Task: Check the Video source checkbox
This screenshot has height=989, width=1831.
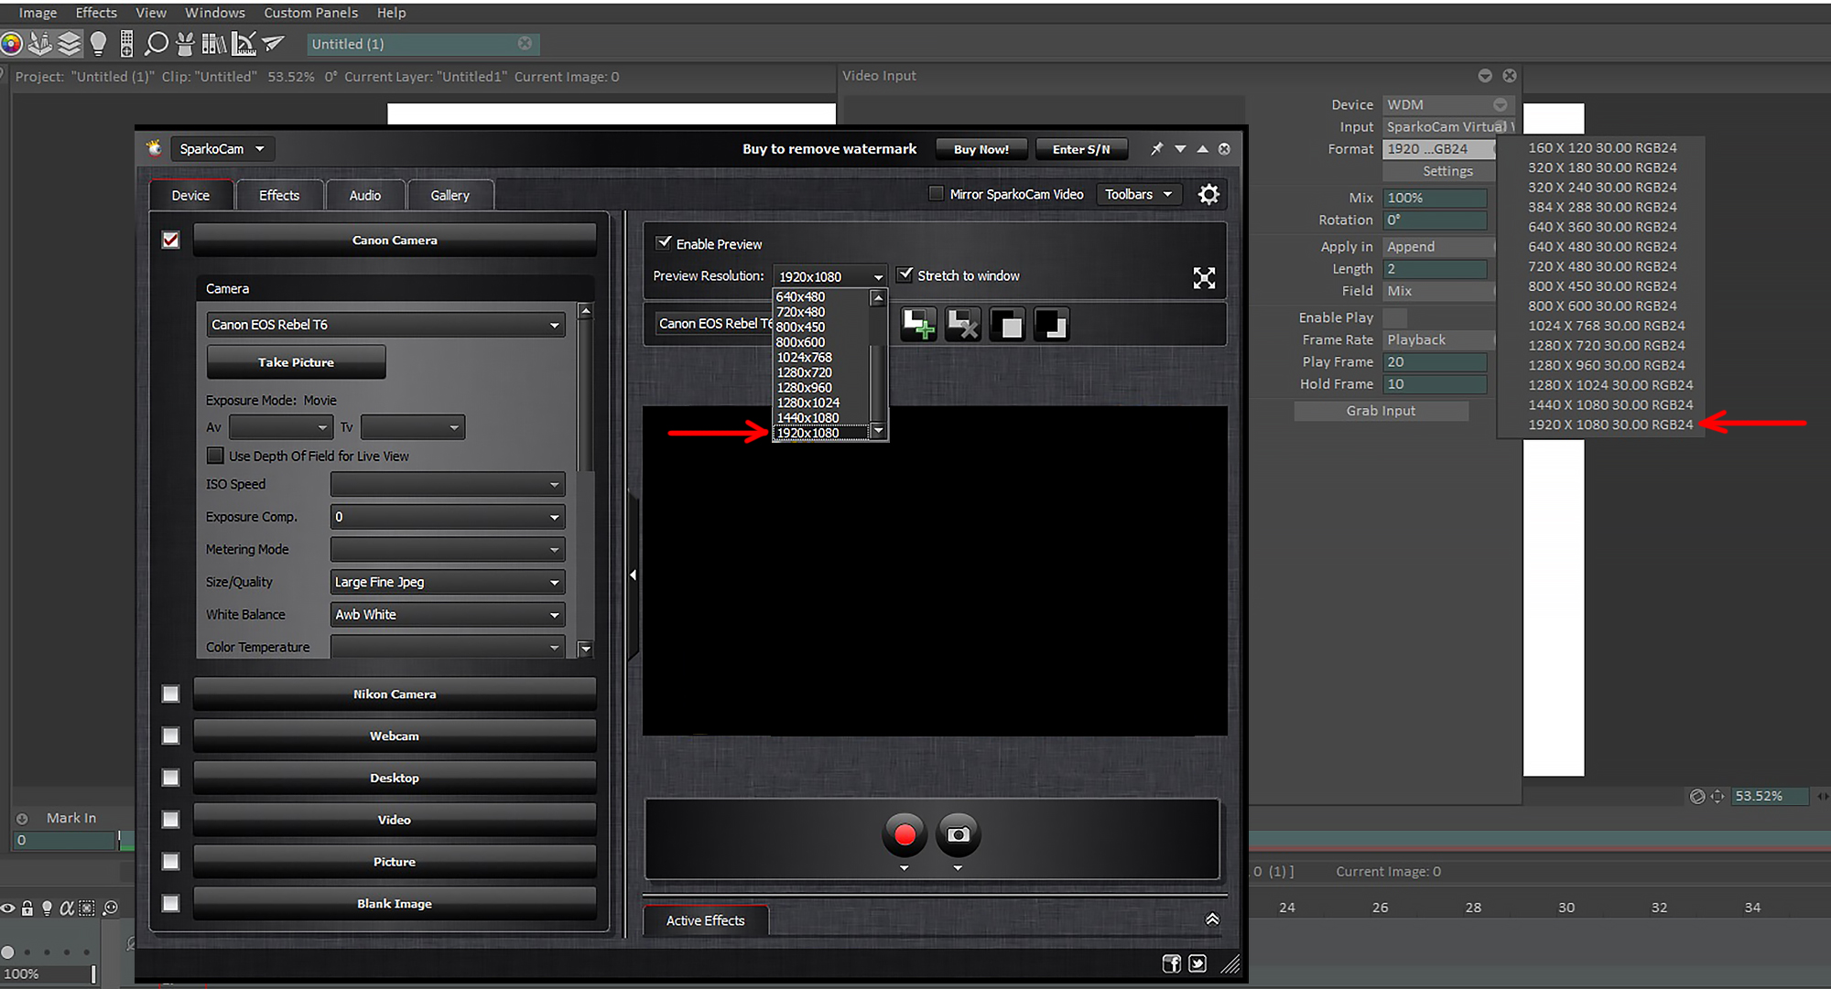Action: [171, 820]
